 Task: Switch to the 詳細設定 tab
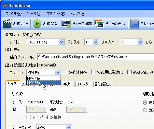(x=103, y=84)
